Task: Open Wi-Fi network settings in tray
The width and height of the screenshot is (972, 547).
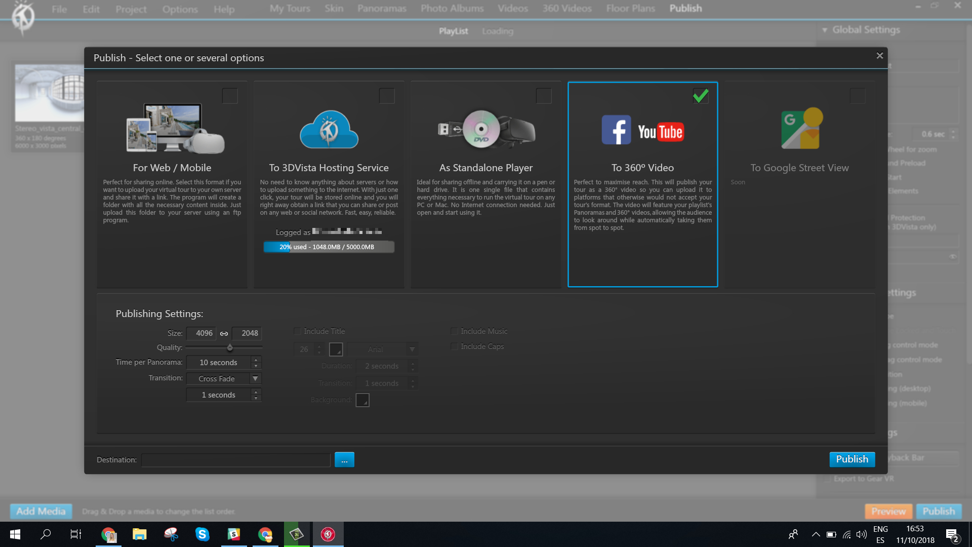Action: pyautogui.click(x=846, y=534)
